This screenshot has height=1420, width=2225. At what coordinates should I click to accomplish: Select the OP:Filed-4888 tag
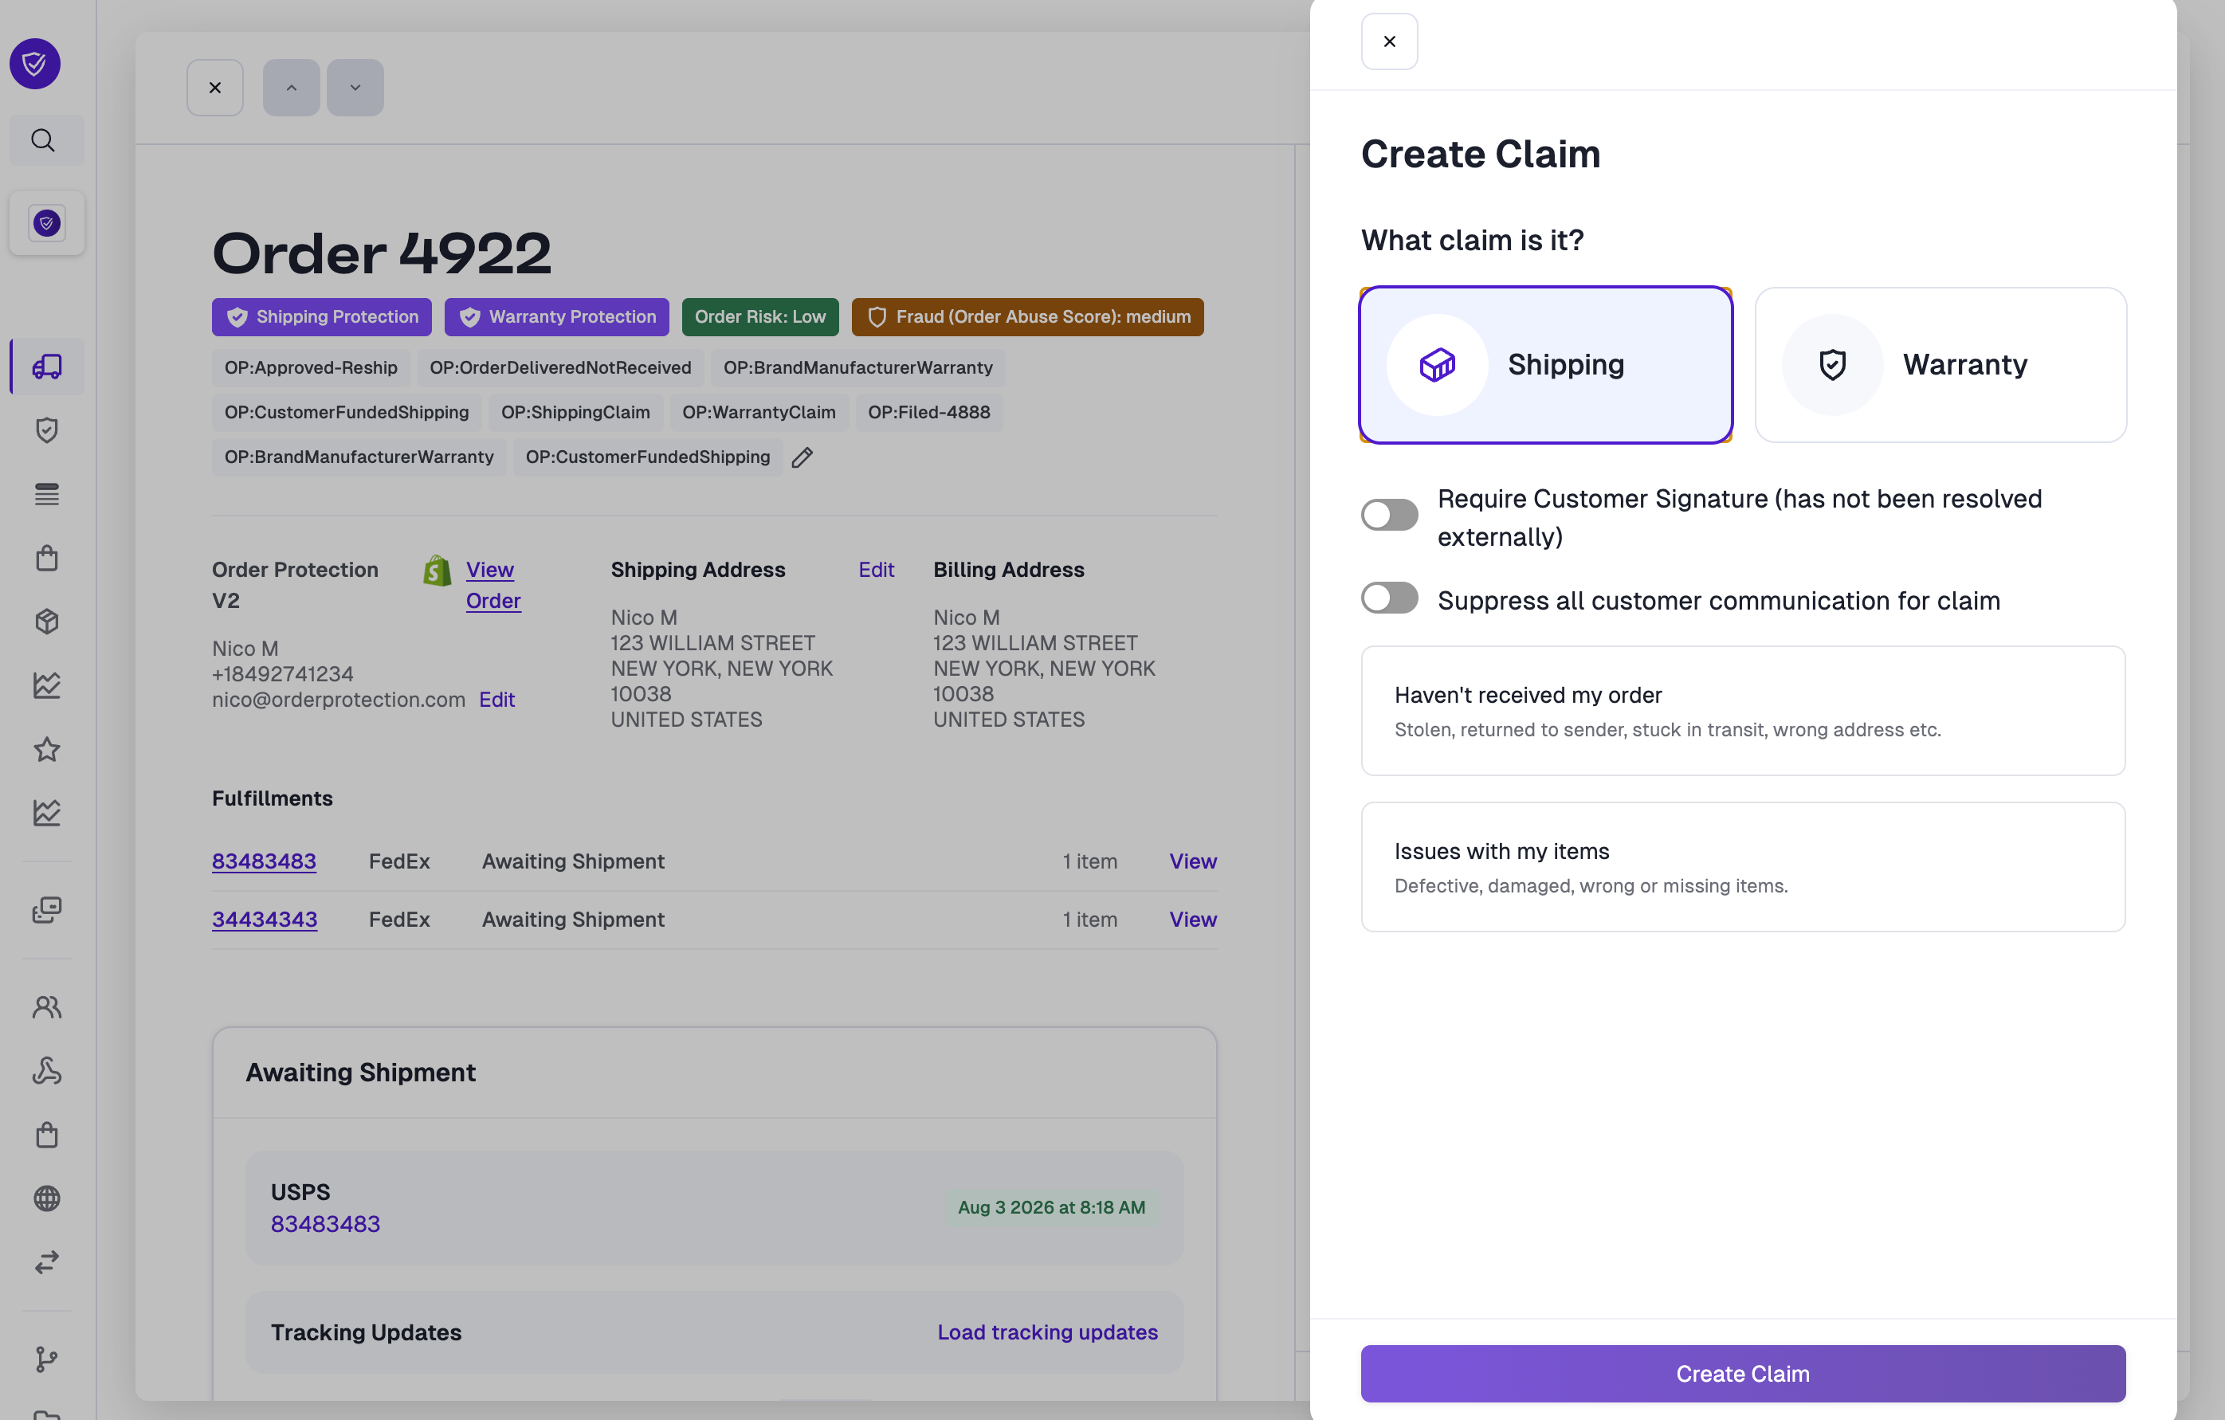point(928,412)
